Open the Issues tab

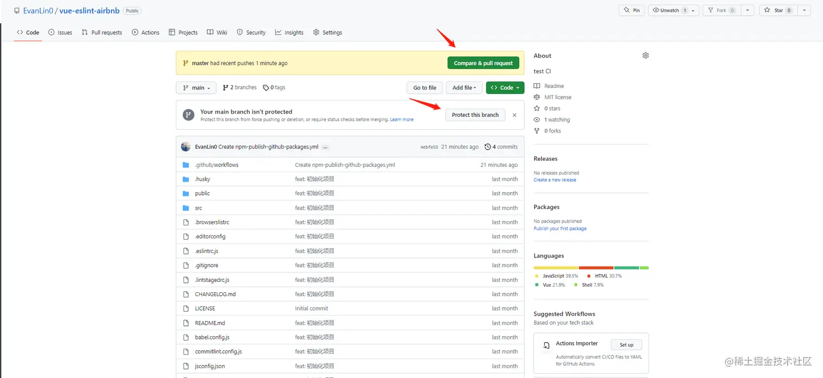click(x=60, y=33)
